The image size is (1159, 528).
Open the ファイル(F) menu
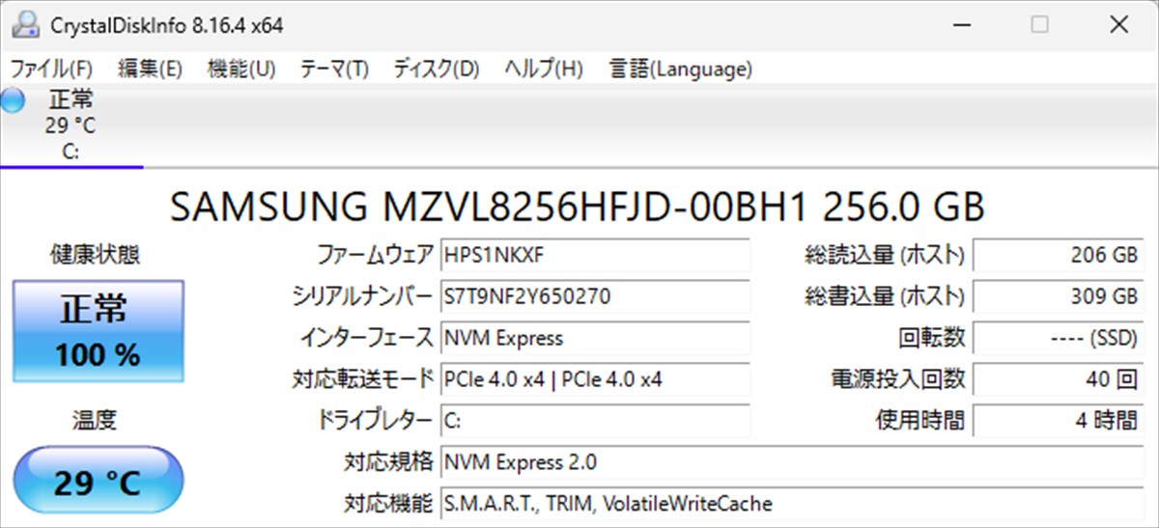(x=51, y=69)
